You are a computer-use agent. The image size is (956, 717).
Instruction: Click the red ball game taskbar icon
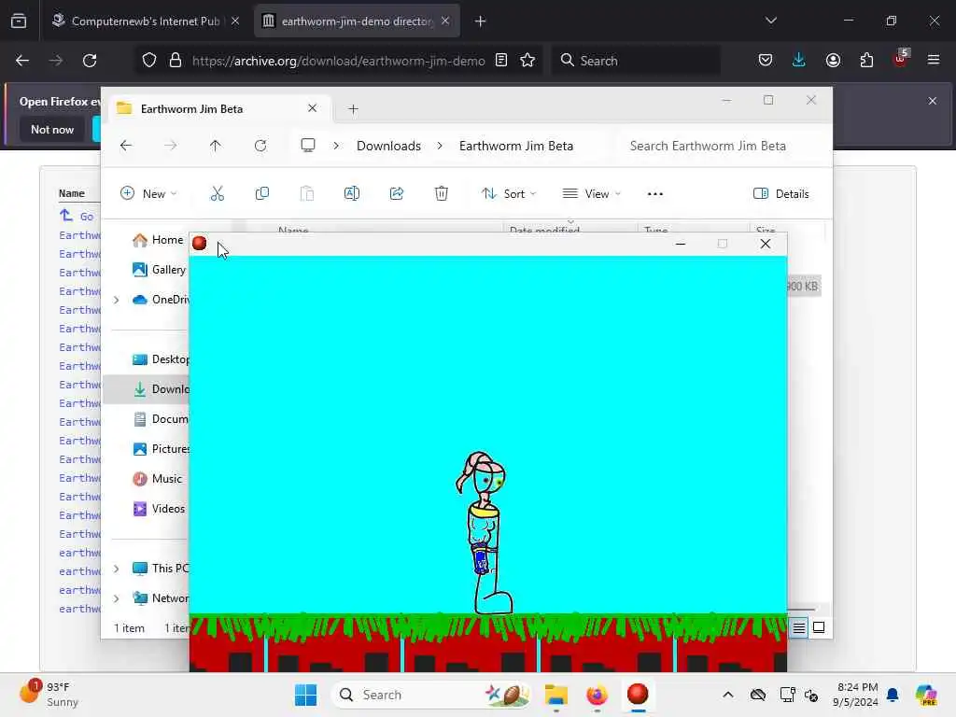click(638, 695)
